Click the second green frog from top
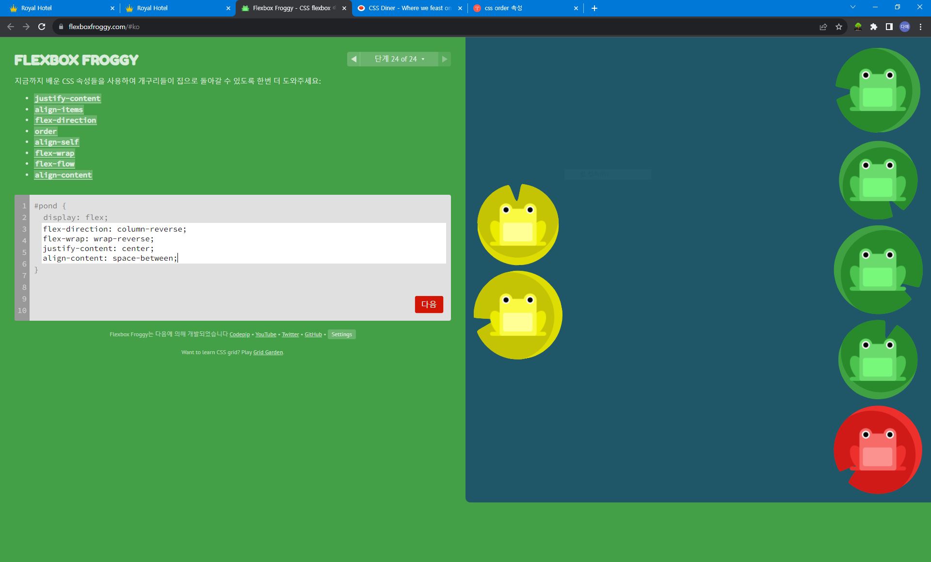 pos(878,180)
